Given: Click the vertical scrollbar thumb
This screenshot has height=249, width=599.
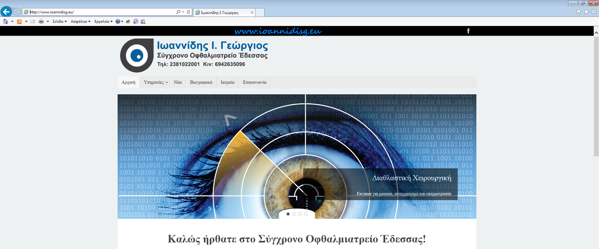Looking at the screenshot, I should 596,96.
